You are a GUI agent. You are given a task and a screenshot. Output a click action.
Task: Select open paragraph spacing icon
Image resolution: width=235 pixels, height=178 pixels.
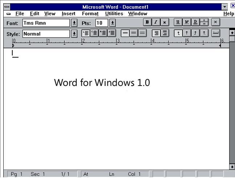(x=165, y=33)
